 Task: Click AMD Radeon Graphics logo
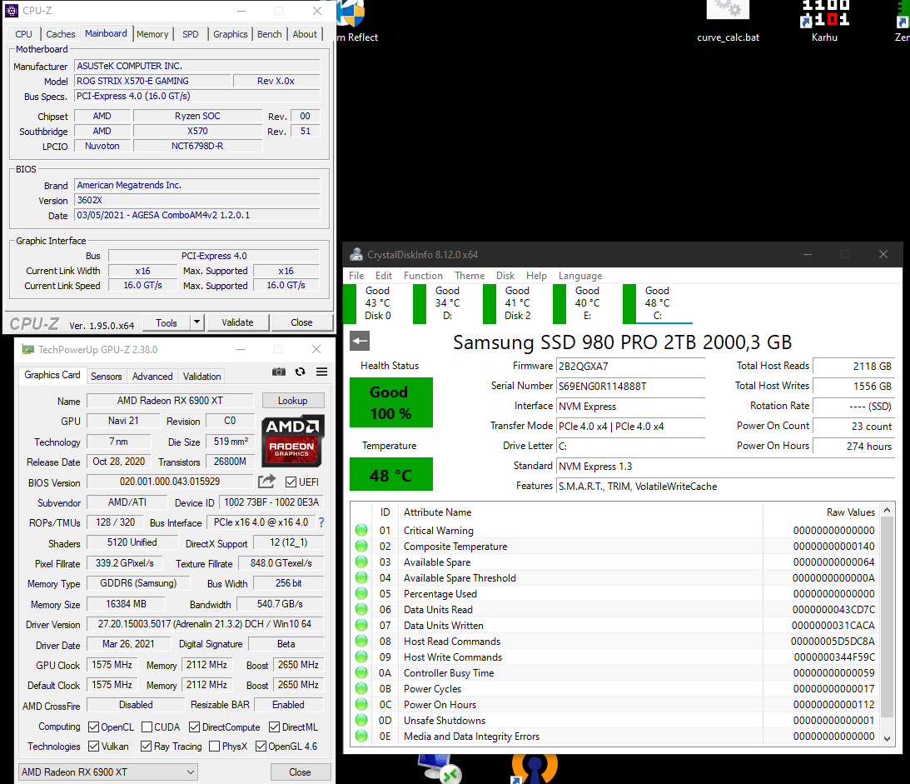(x=292, y=441)
